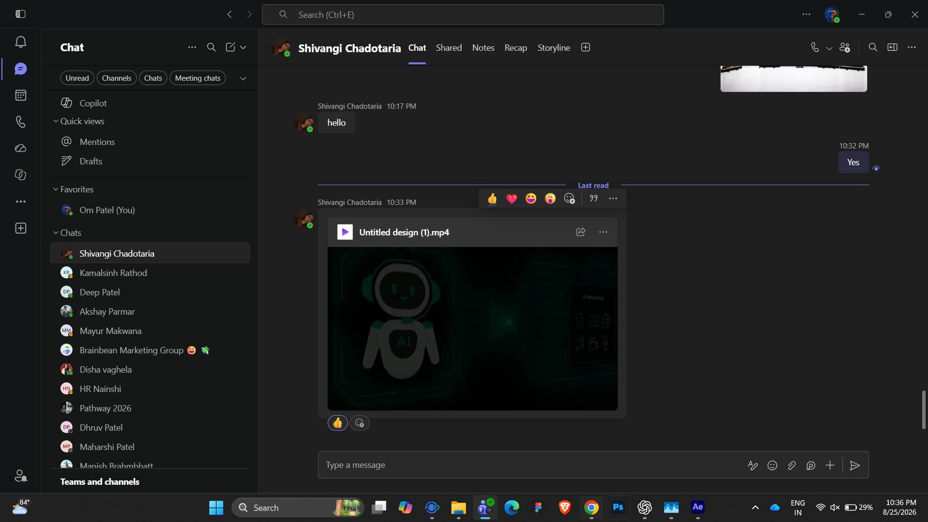Open the Activity bell in sidebar
Viewport: 928px width, 522px height.
[x=20, y=42]
